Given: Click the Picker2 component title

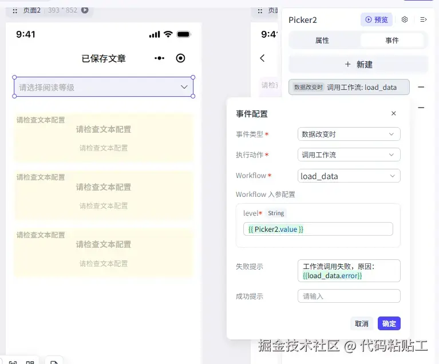Looking at the screenshot, I should (x=303, y=20).
